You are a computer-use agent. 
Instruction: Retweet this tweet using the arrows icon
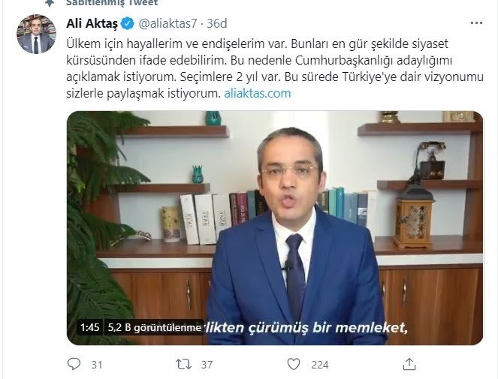[184, 364]
